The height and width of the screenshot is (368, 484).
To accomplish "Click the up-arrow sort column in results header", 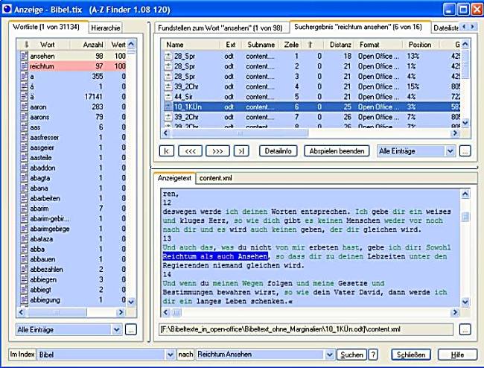I will point(311,45).
